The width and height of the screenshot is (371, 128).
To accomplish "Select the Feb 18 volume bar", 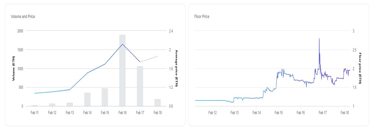I will coord(157,103).
